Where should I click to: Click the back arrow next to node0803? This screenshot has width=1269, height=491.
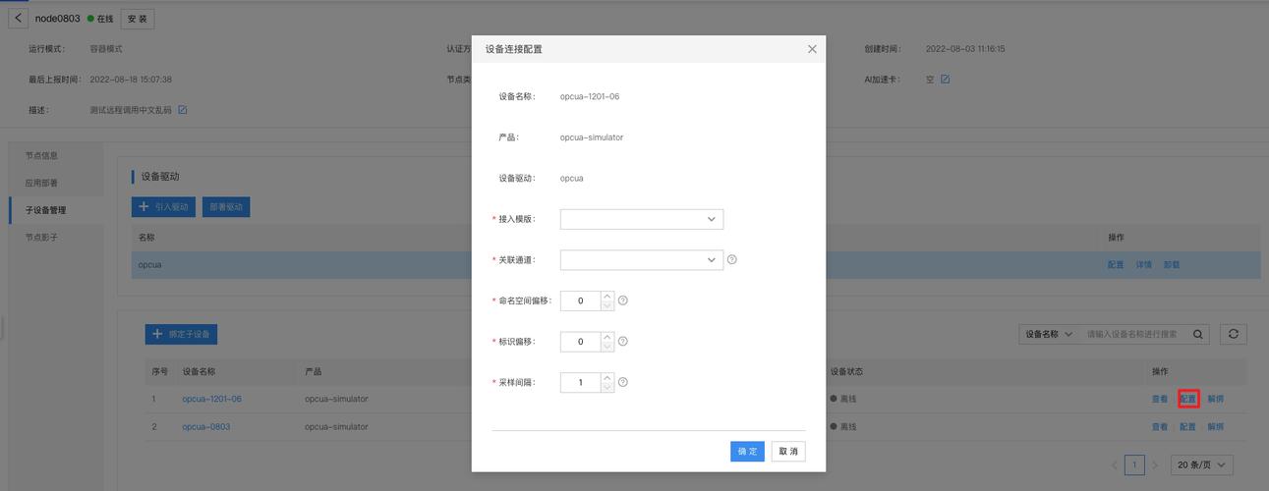(x=19, y=19)
